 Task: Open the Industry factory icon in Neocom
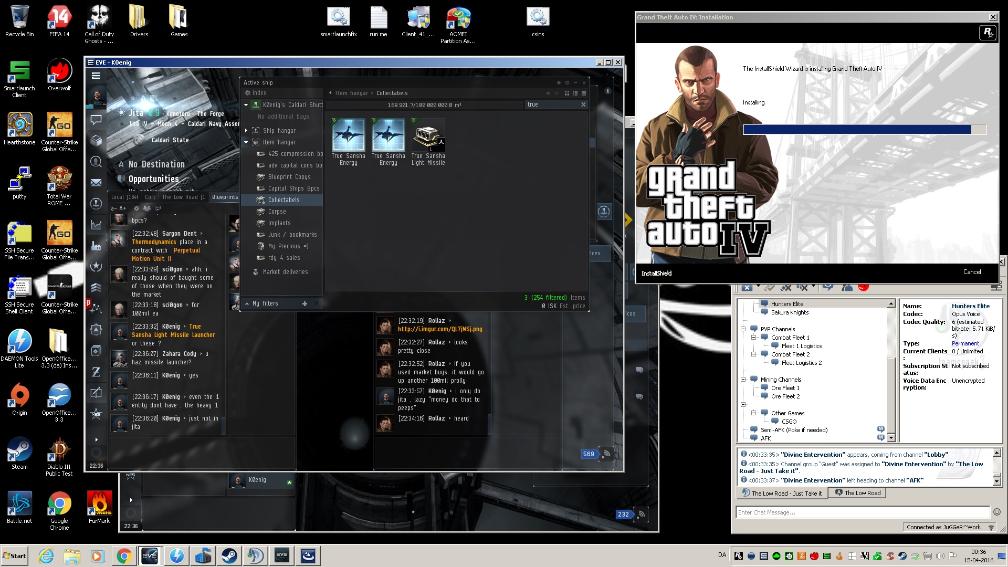pyautogui.click(x=96, y=246)
